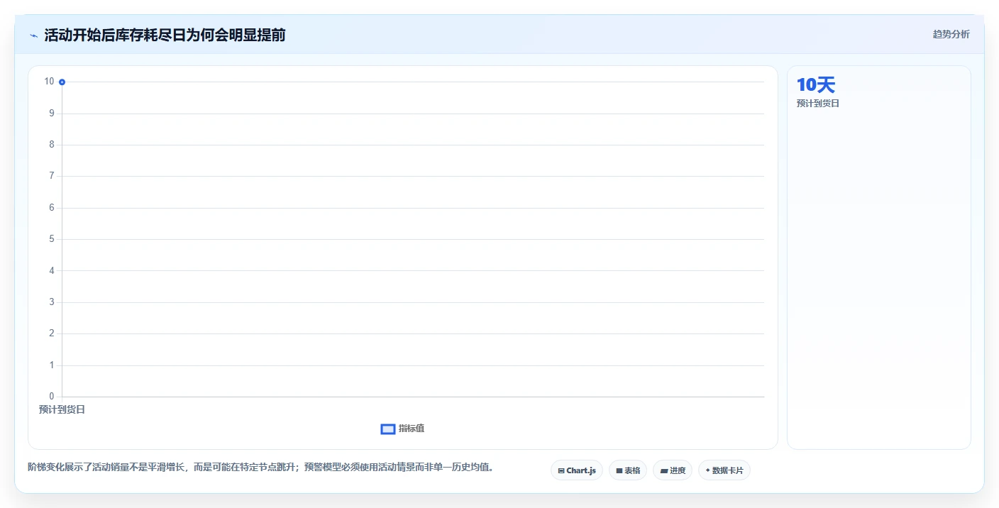Screen dimensions: 999x508
Task: Click the 预计到货日 label under 10天
Action: coord(818,104)
